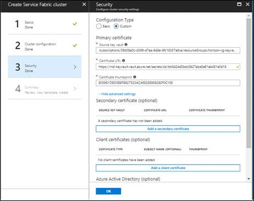
Task: Click Azure Active Directory (optional) heading
Action: tap(128, 179)
